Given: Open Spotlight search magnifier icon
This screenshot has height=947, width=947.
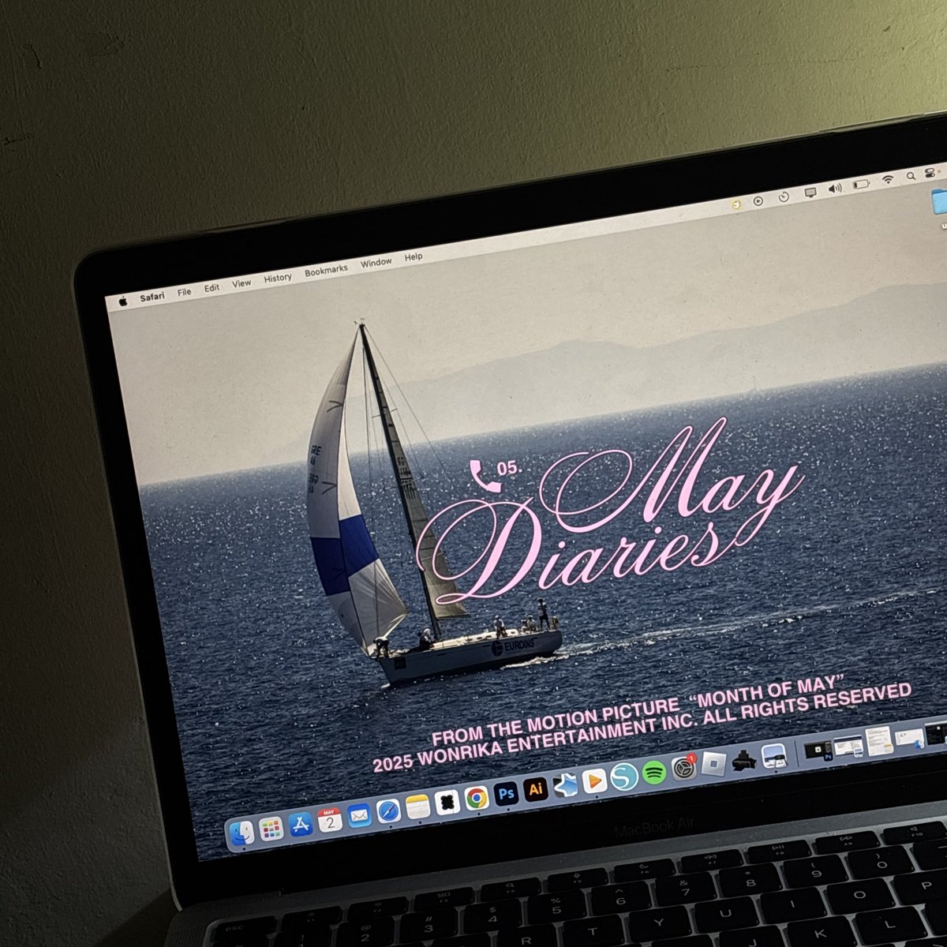Looking at the screenshot, I should (x=911, y=176).
